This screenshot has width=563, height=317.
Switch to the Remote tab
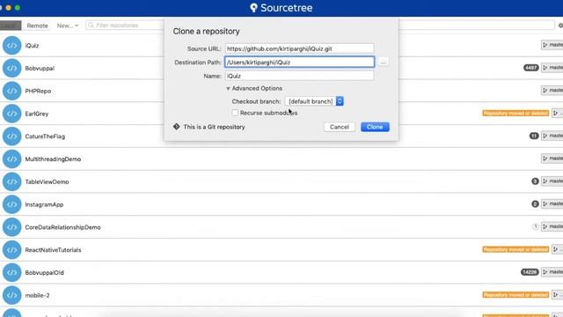37,26
